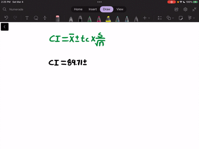Open the search magnifier icon
This screenshot has width=199, height=149.
[x=5, y=9]
